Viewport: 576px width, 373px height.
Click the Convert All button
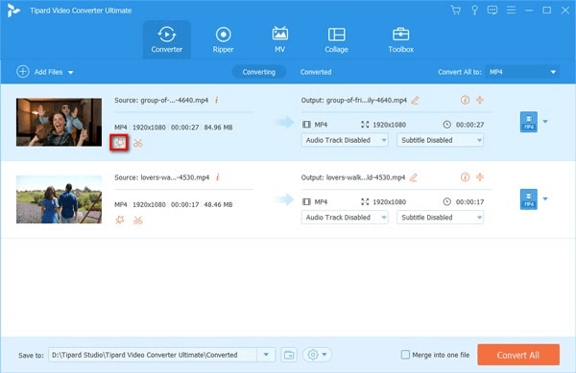tap(518, 355)
